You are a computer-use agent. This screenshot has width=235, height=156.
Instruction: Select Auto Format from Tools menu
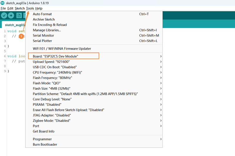[x=42, y=14]
